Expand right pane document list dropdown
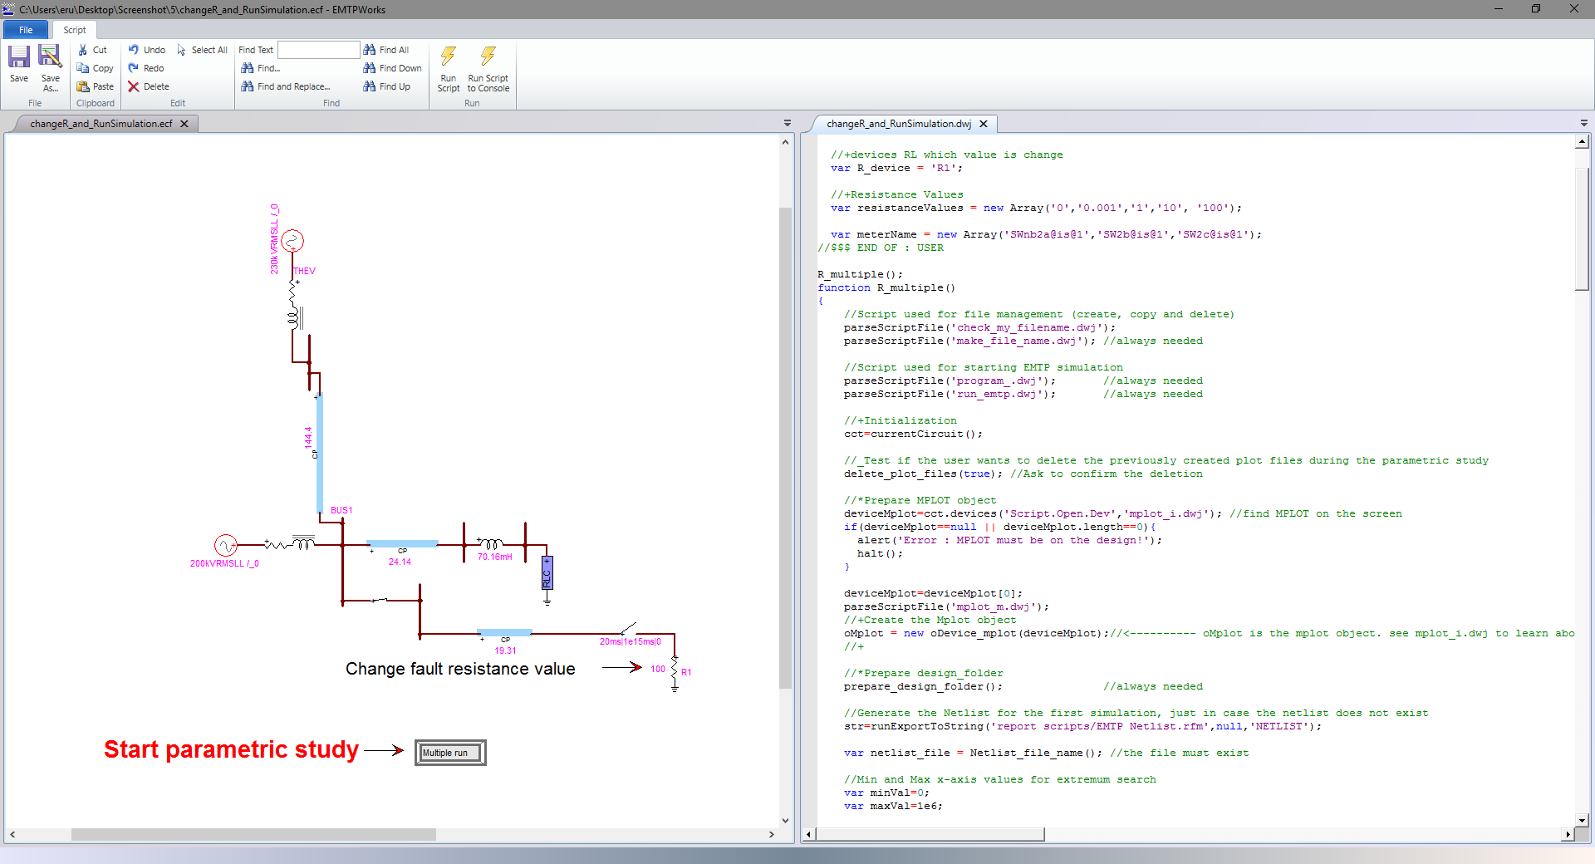 click(x=1584, y=123)
